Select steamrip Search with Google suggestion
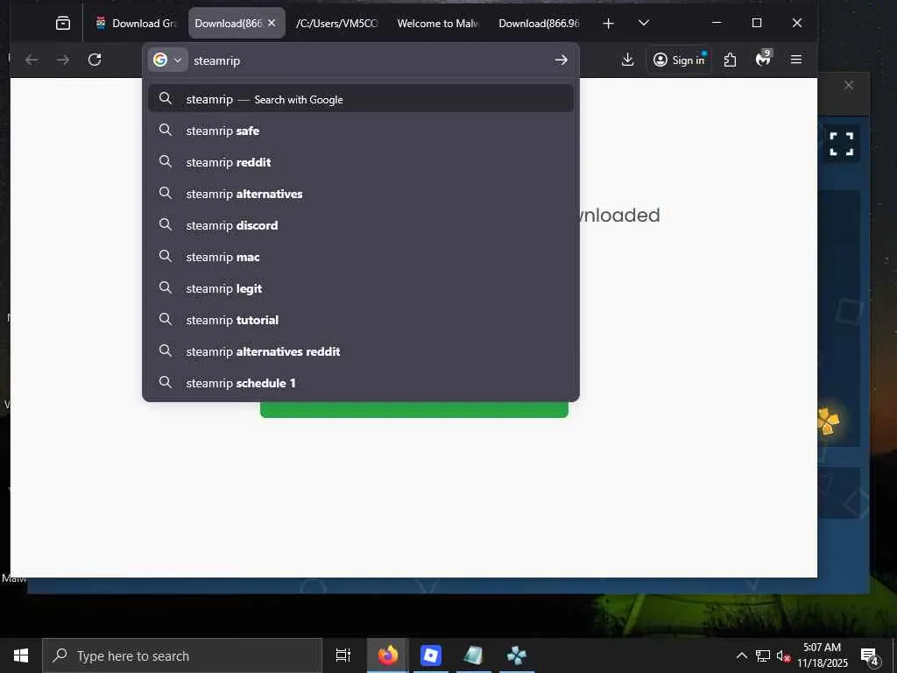 [x=360, y=99]
